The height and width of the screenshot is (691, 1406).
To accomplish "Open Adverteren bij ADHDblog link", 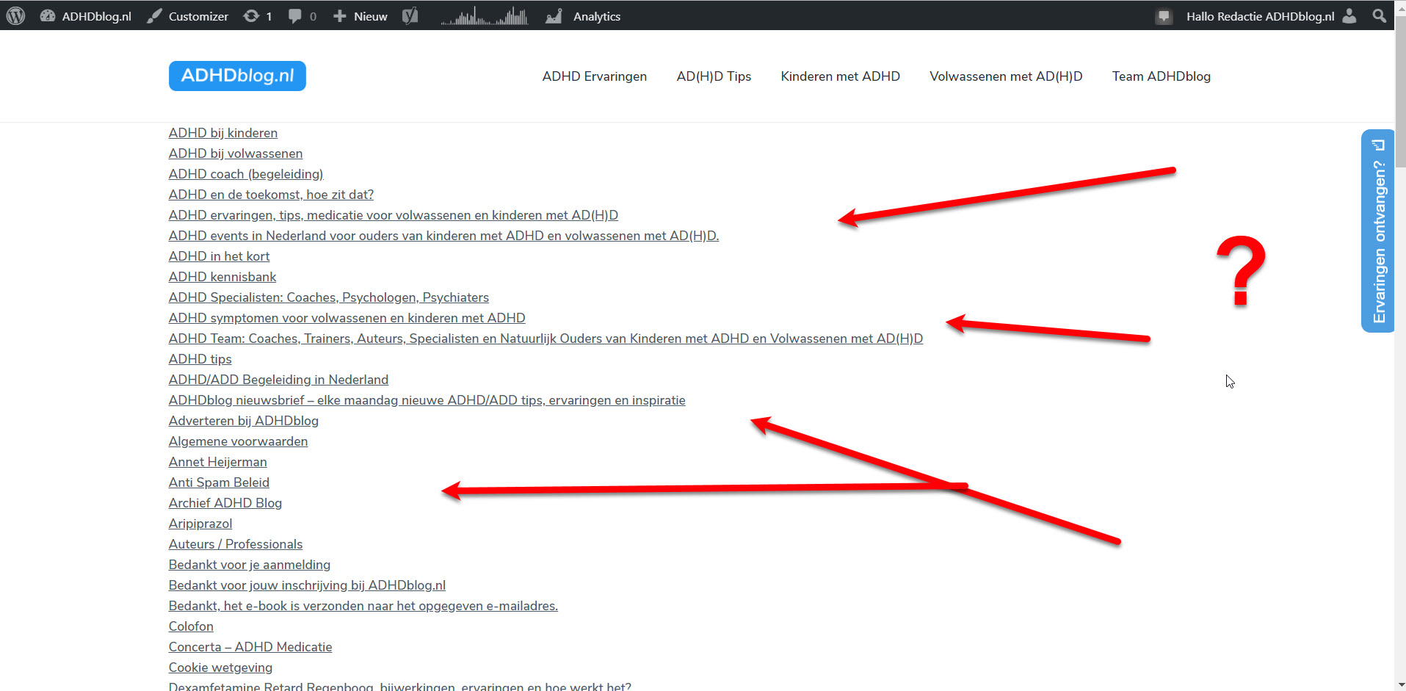I will click(244, 421).
